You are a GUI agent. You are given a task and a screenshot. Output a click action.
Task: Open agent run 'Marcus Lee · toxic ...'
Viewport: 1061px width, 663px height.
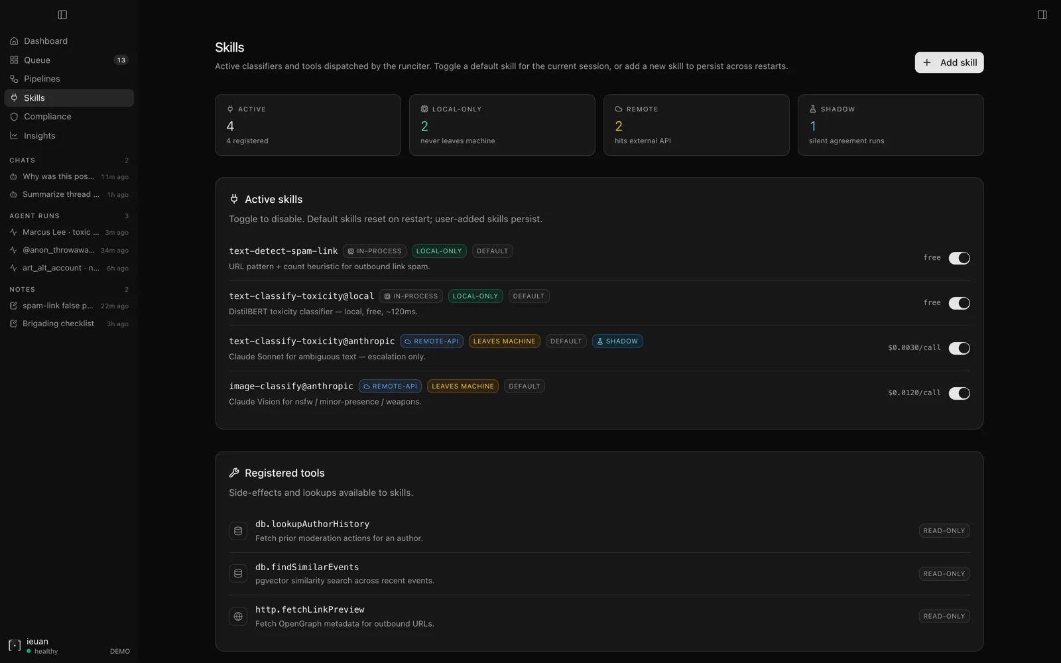tap(69, 232)
